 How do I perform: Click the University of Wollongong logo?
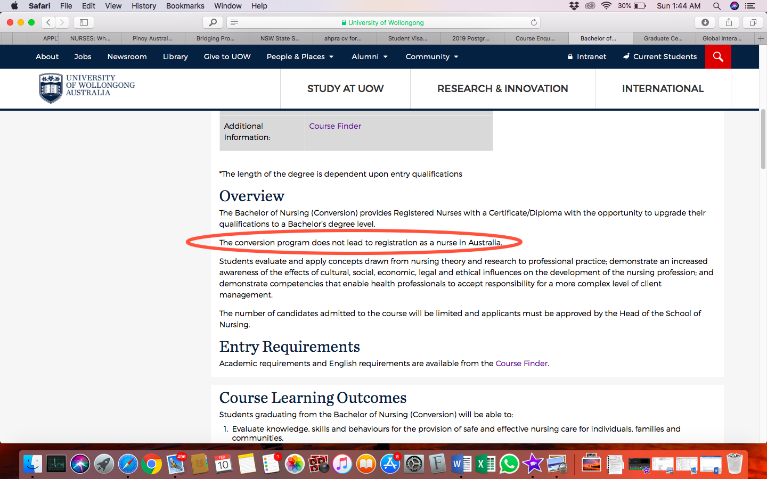point(87,88)
